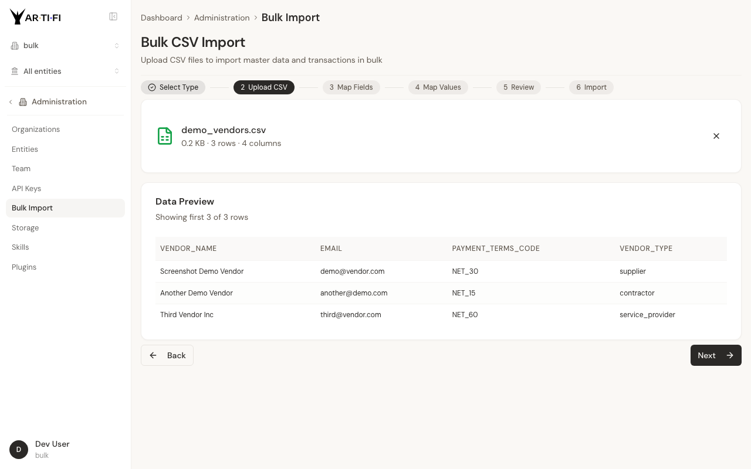Navigate to Plugins in the sidebar
This screenshot has height=469, width=751.
(x=24, y=267)
